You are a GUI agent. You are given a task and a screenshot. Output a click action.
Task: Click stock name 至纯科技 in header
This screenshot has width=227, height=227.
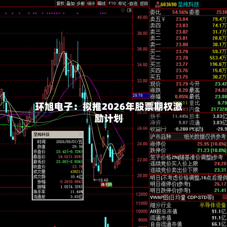click(x=188, y=5)
